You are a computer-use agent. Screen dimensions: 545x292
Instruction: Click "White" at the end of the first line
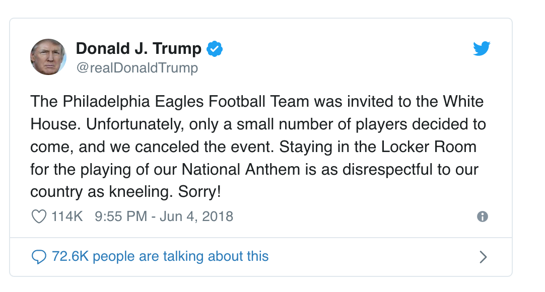[463, 101]
